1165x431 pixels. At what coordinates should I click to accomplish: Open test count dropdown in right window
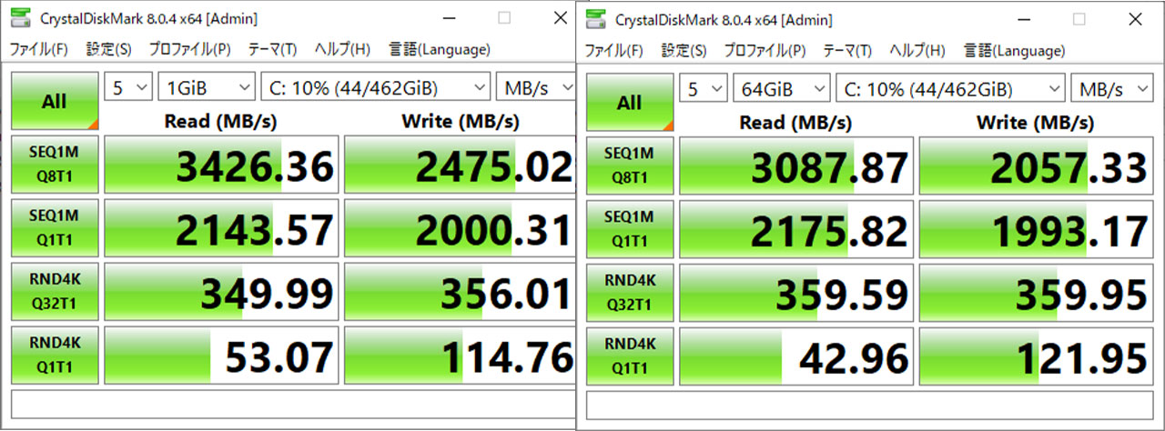coord(704,89)
